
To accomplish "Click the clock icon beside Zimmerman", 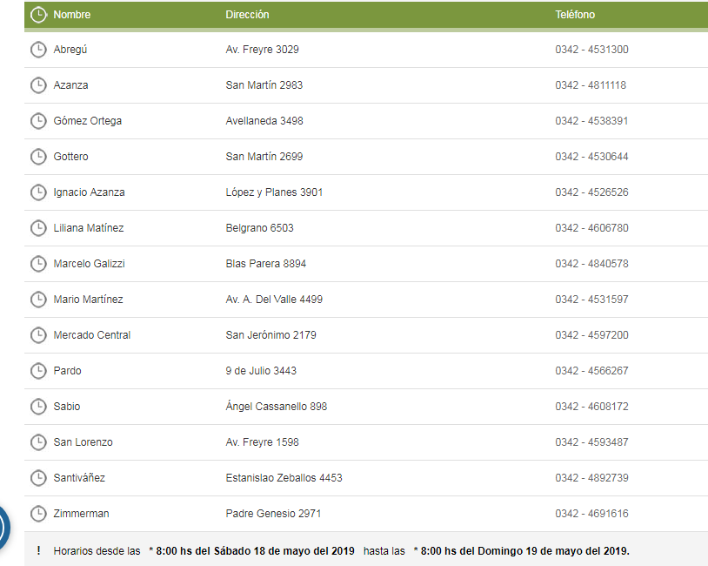I will 38,514.
